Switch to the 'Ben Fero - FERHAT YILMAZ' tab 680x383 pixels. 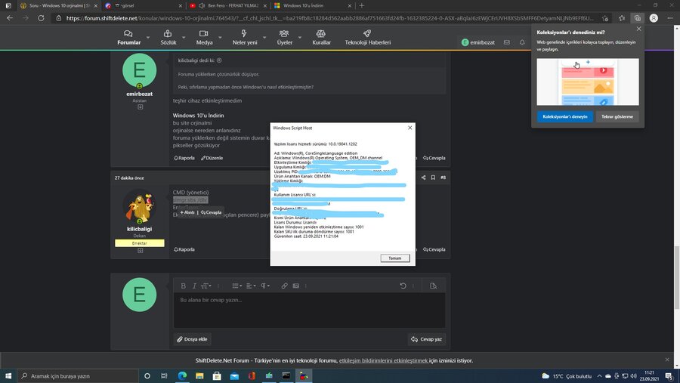227,5
